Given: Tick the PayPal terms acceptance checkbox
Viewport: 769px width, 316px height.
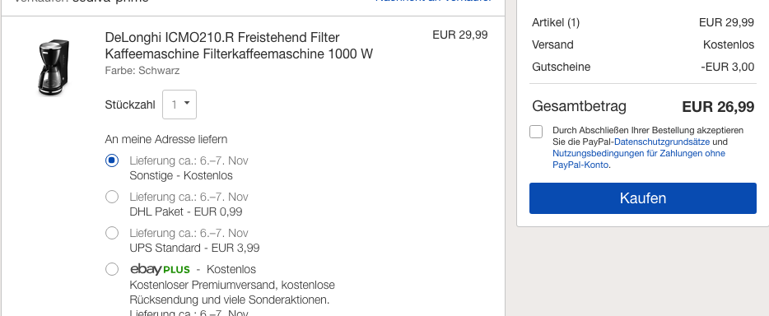Looking at the screenshot, I should [x=536, y=132].
